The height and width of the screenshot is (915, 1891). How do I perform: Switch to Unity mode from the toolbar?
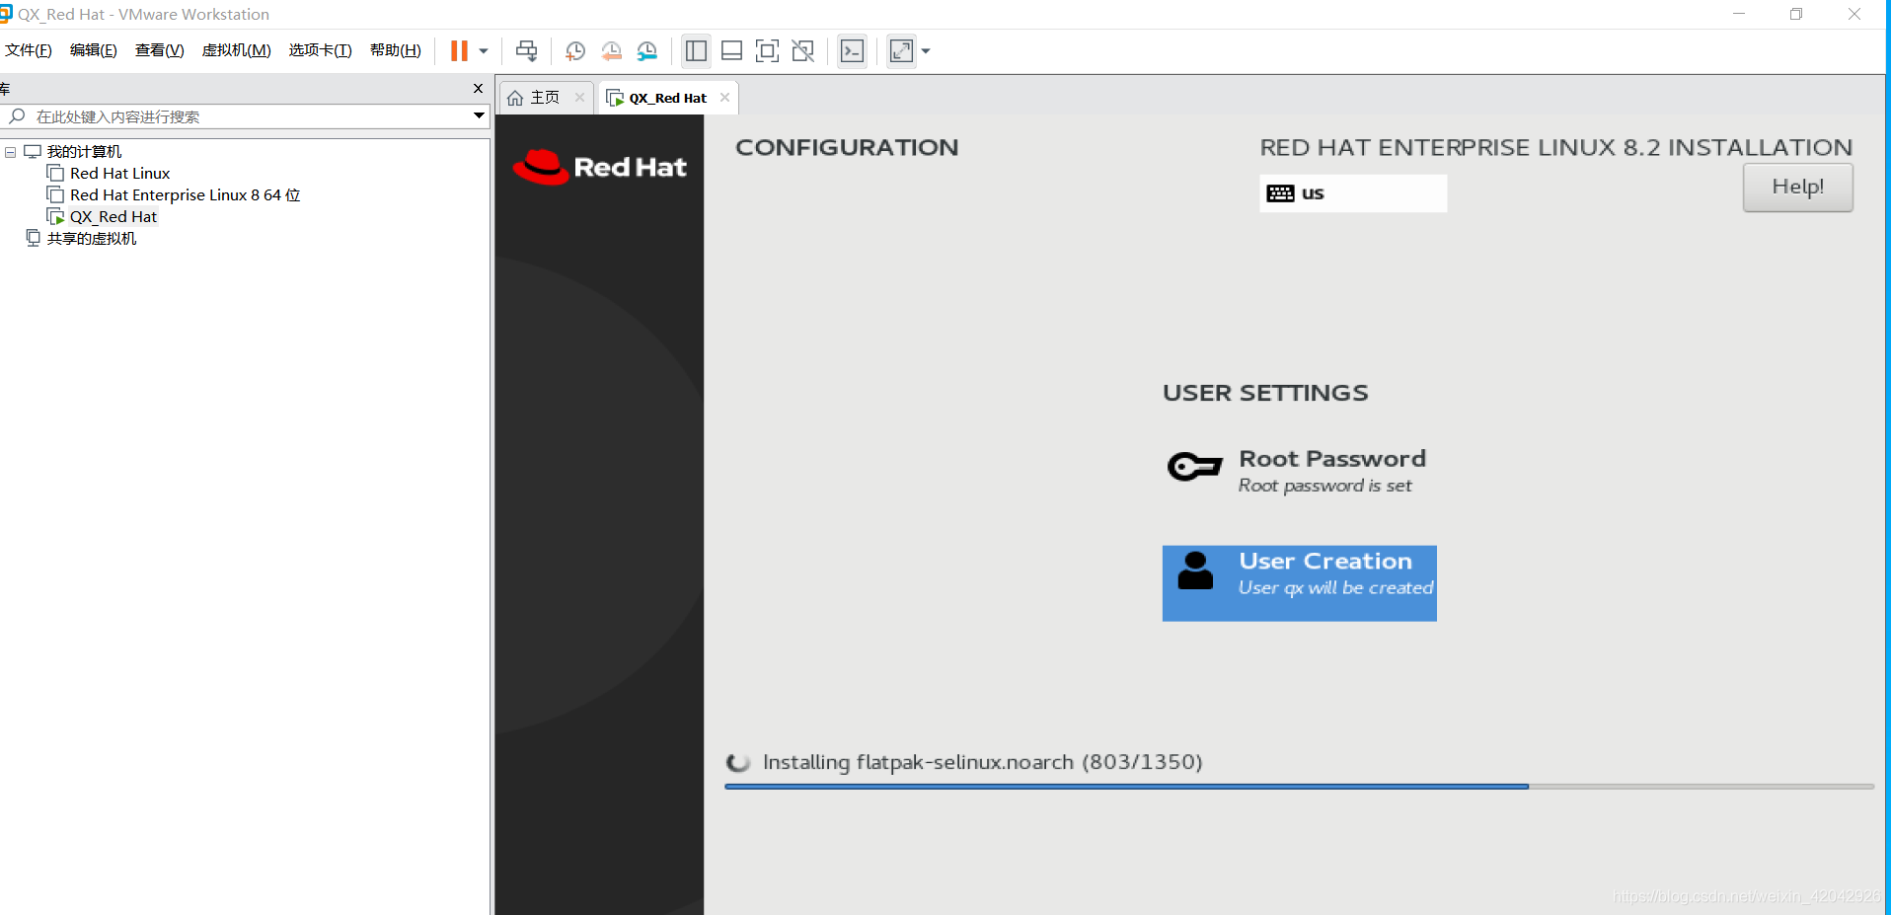(x=803, y=51)
